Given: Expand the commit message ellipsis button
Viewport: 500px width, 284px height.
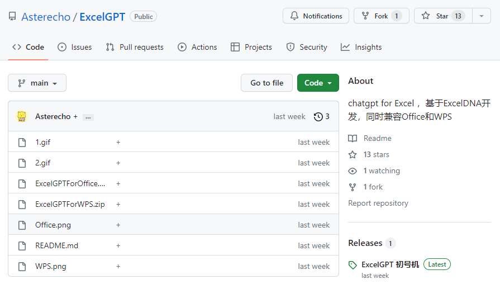Looking at the screenshot, I should (x=88, y=117).
